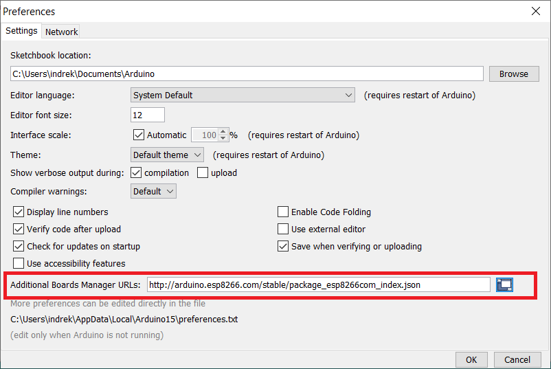The height and width of the screenshot is (369, 551).
Task: Toggle the Automatic interface scale checkbox
Action: [139, 135]
